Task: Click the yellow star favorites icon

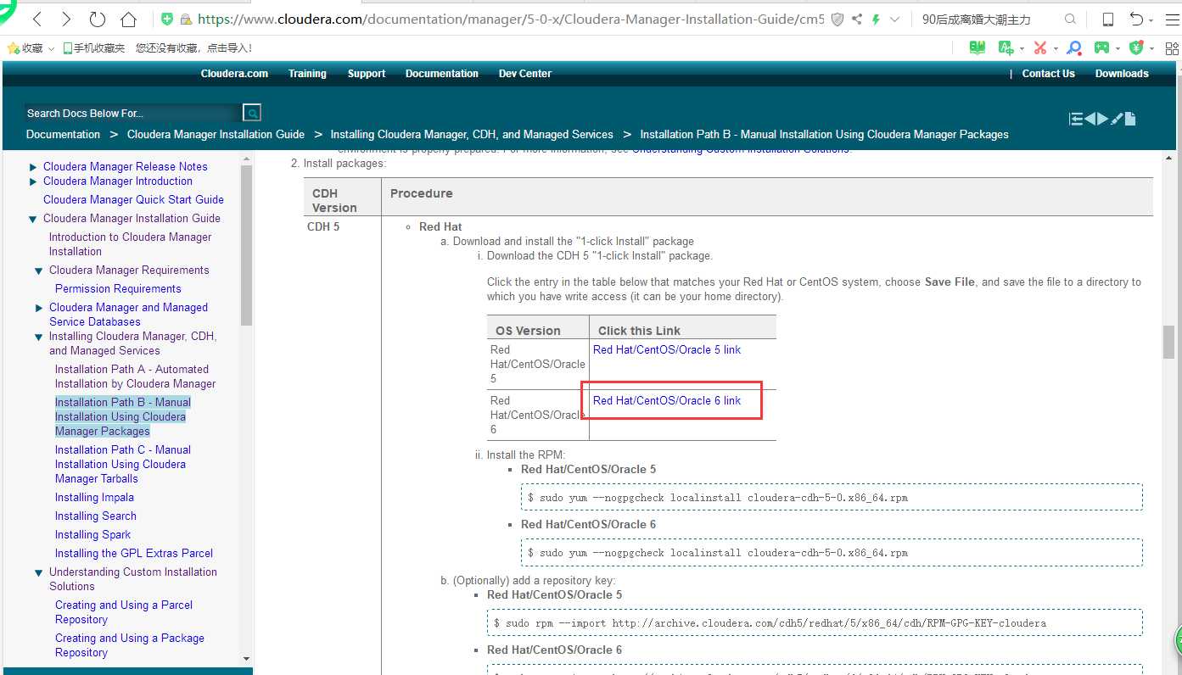Action: coord(13,48)
